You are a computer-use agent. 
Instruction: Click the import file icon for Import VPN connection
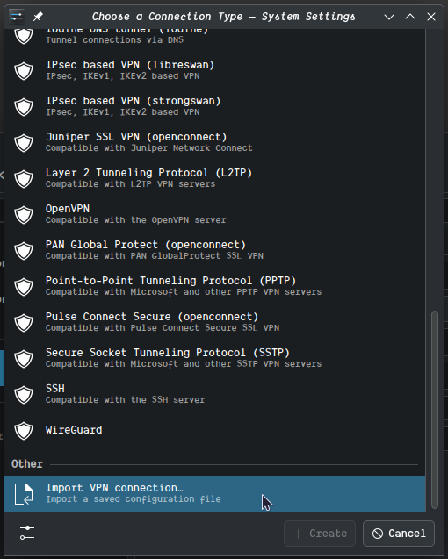click(24, 494)
